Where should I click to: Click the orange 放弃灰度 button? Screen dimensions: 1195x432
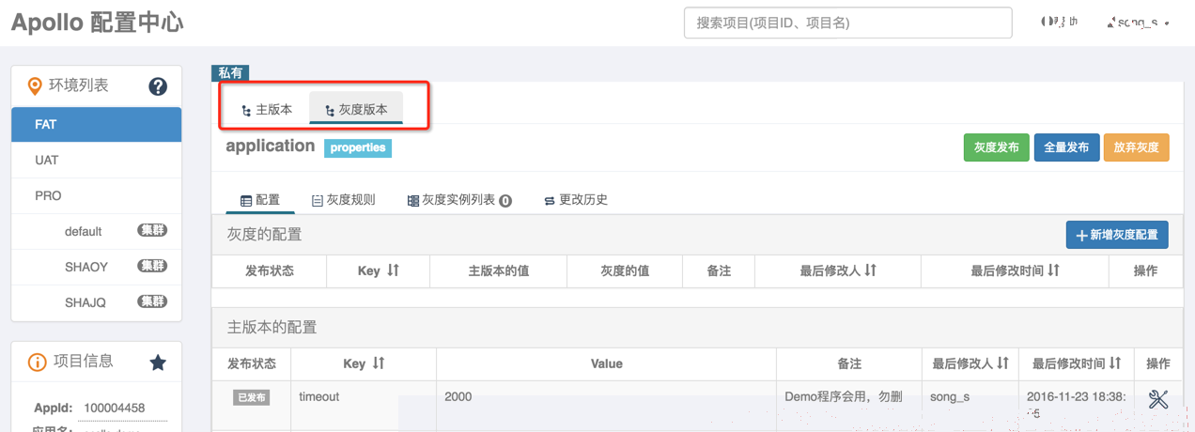tap(1136, 147)
